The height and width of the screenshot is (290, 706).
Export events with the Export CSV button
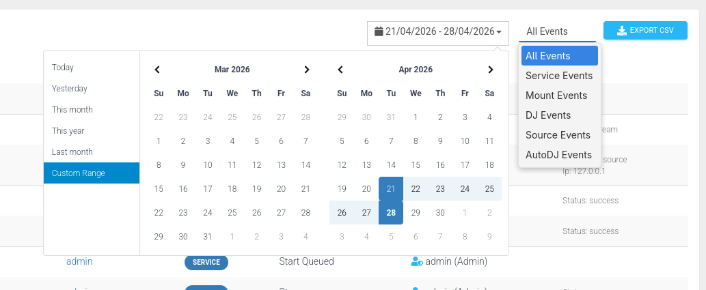click(x=644, y=31)
